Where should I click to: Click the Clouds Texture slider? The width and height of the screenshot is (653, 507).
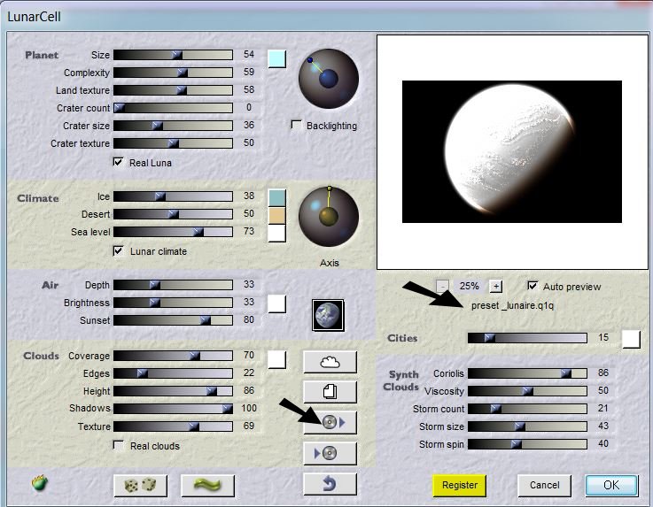[174, 426]
